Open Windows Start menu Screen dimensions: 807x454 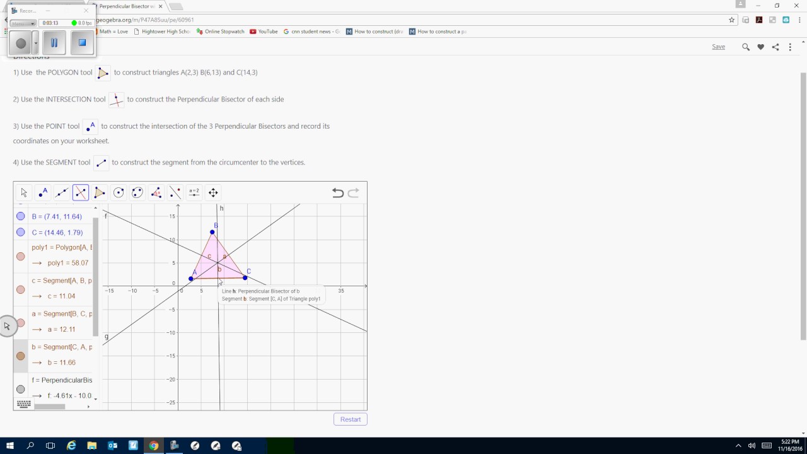pos(10,446)
